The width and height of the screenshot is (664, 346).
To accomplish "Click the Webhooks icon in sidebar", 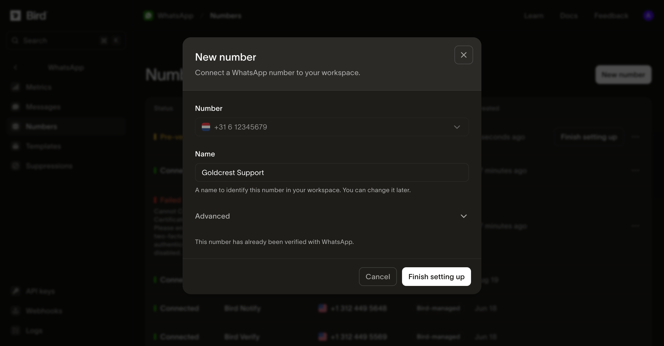I will tap(16, 311).
